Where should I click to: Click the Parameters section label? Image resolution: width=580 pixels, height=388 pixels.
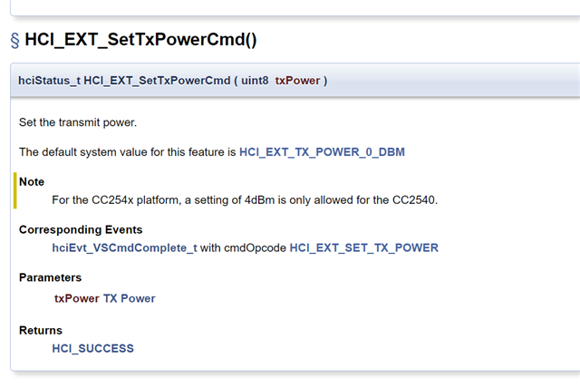pyautogui.click(x=50, y=277)
